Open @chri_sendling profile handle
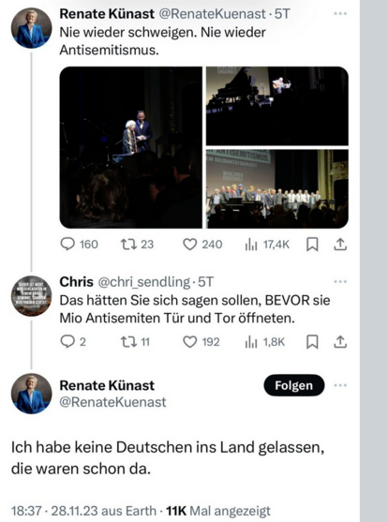Screen dimensions: 388x522 tap(143, 282)
